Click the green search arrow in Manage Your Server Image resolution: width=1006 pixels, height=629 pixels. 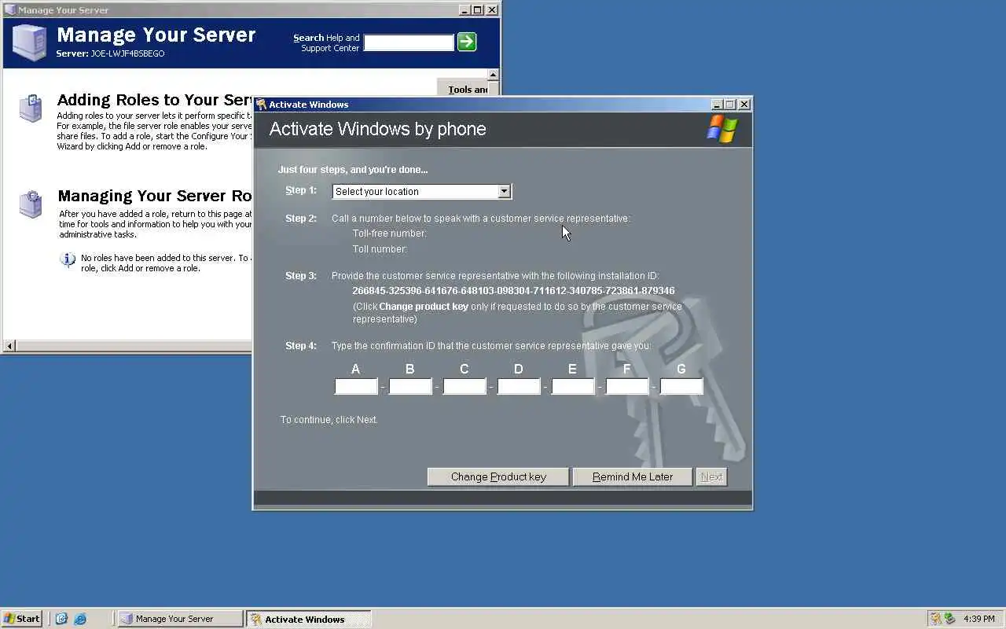467,42
